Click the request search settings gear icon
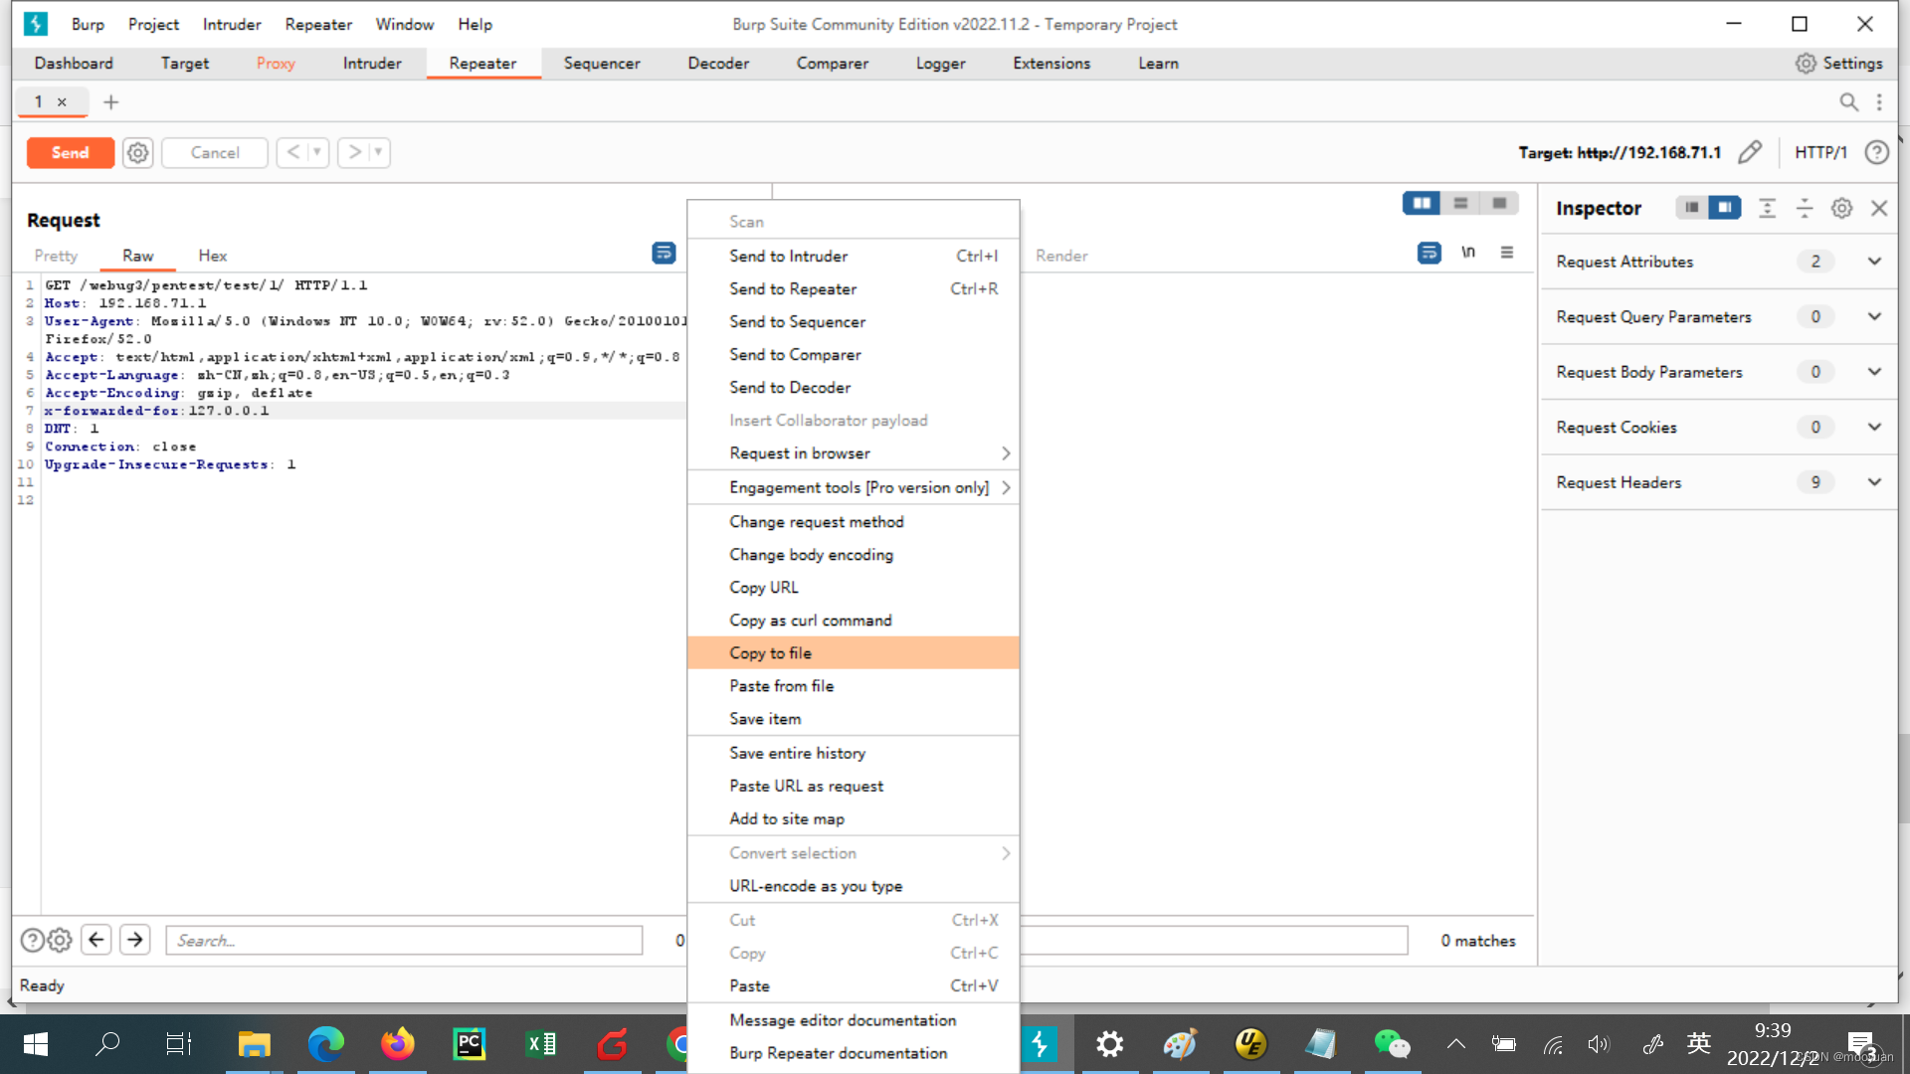This screenshot has height=1074, width=1910. coord(60,940)
